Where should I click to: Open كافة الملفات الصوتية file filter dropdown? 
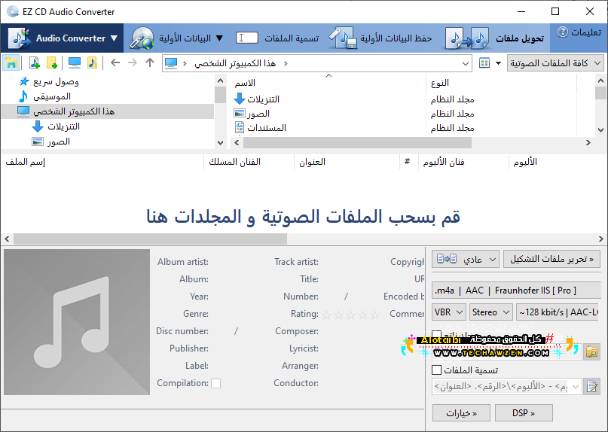555,63
